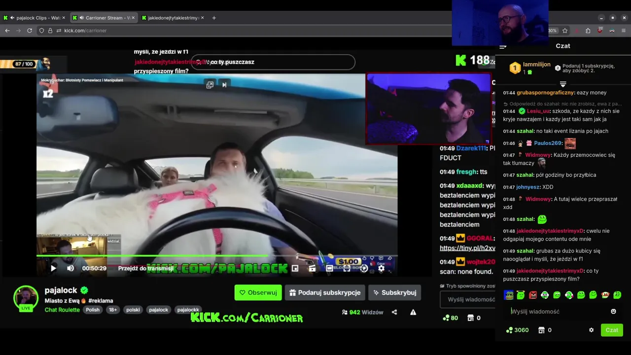Click the site lock icon in address bar
The height and width of the screenshot is (355, 631).
tap(50, 31)
